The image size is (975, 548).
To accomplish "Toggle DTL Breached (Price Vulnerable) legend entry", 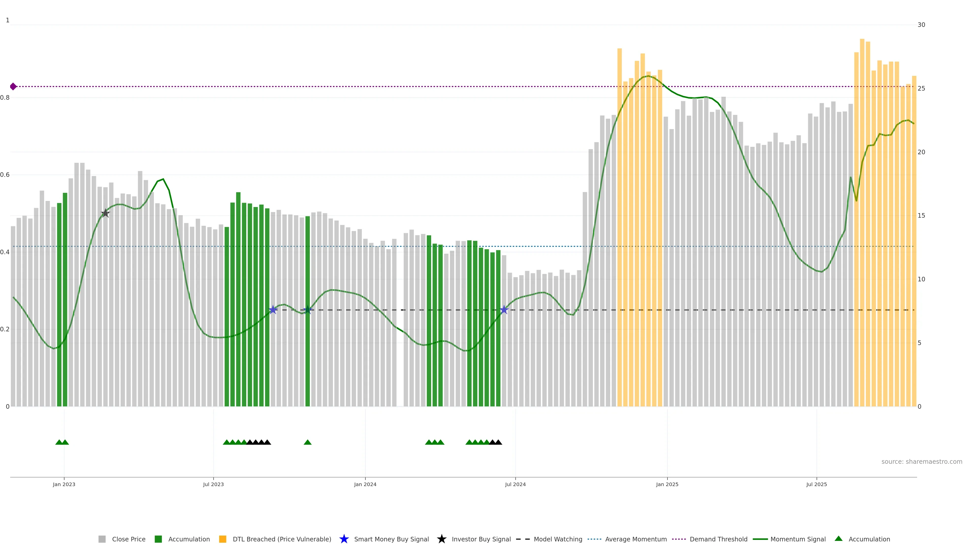I will point(282,539).
